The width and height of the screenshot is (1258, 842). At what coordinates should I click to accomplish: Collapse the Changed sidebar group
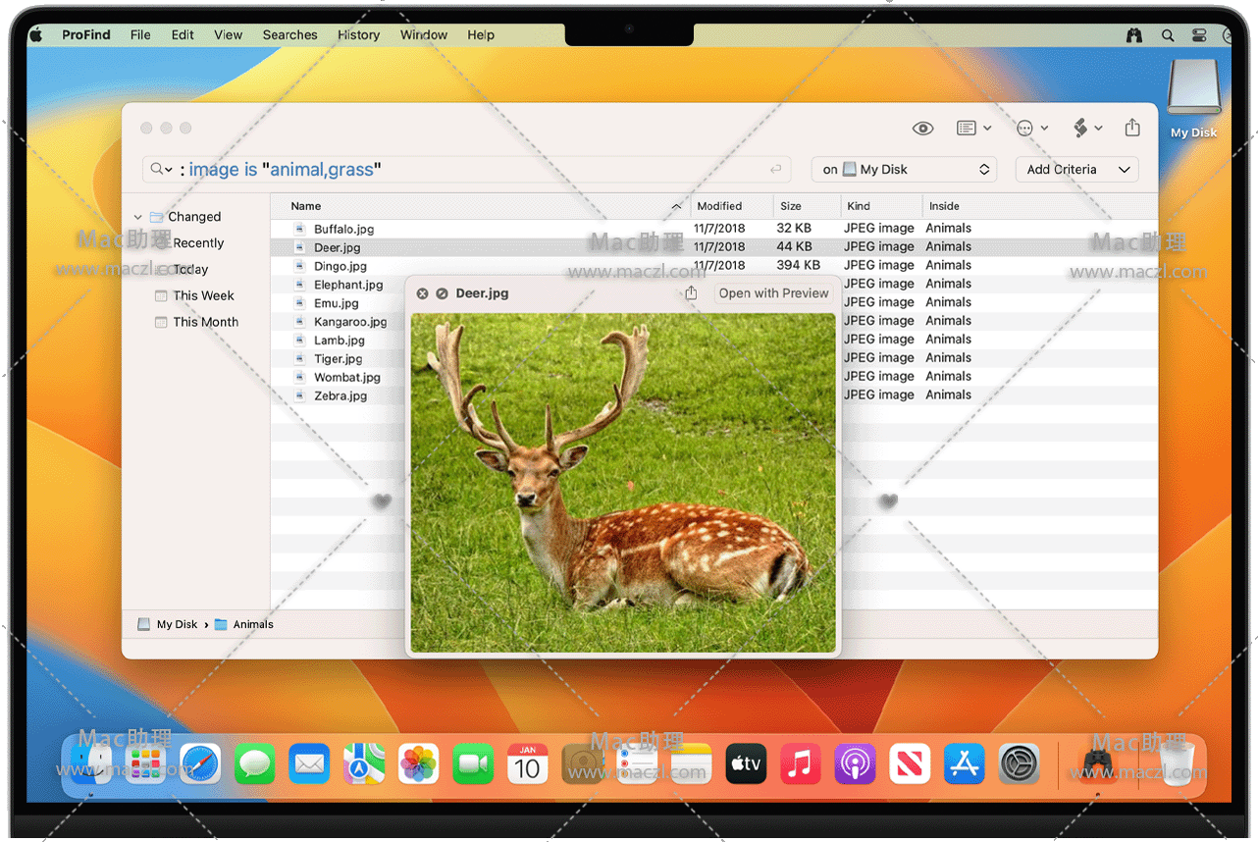138,217
